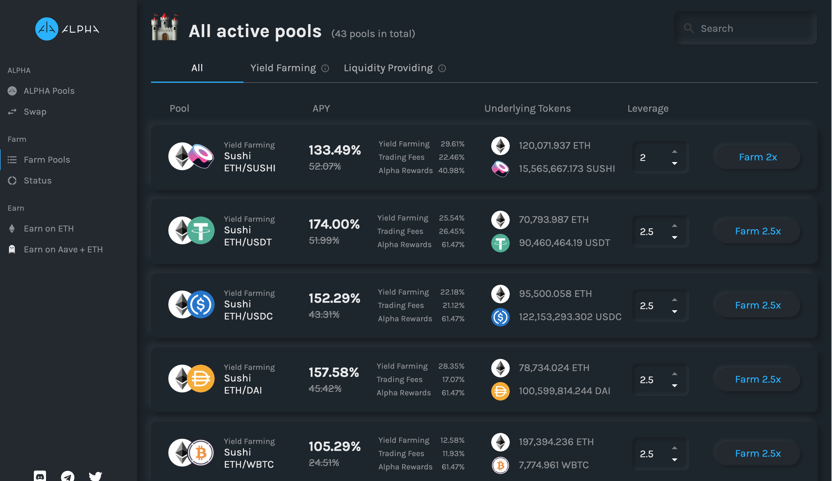
Task: Open the Status page in the sidebar
Action: tap(37, 181)
